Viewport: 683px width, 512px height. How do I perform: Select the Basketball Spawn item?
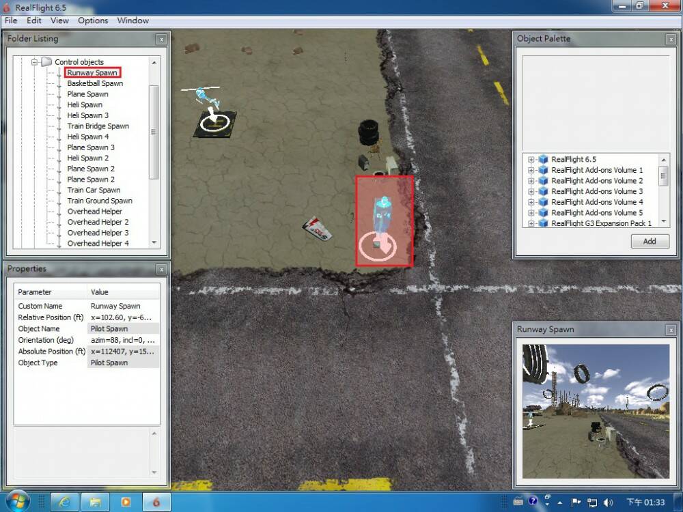coord(95,83)
